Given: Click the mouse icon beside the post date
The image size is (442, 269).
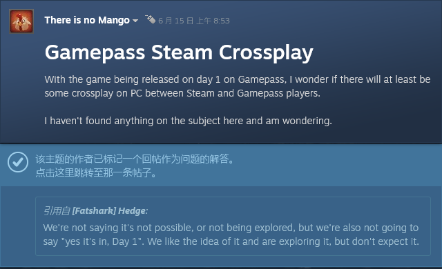Looking at the screenshot, I should tap(151, 19).
